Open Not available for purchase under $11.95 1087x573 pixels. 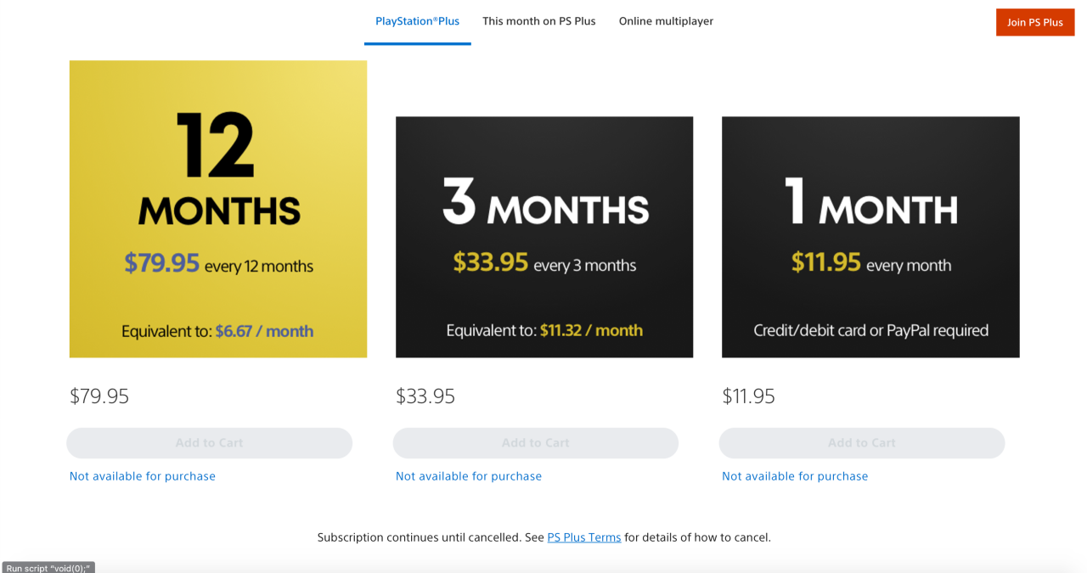[795, 476]
